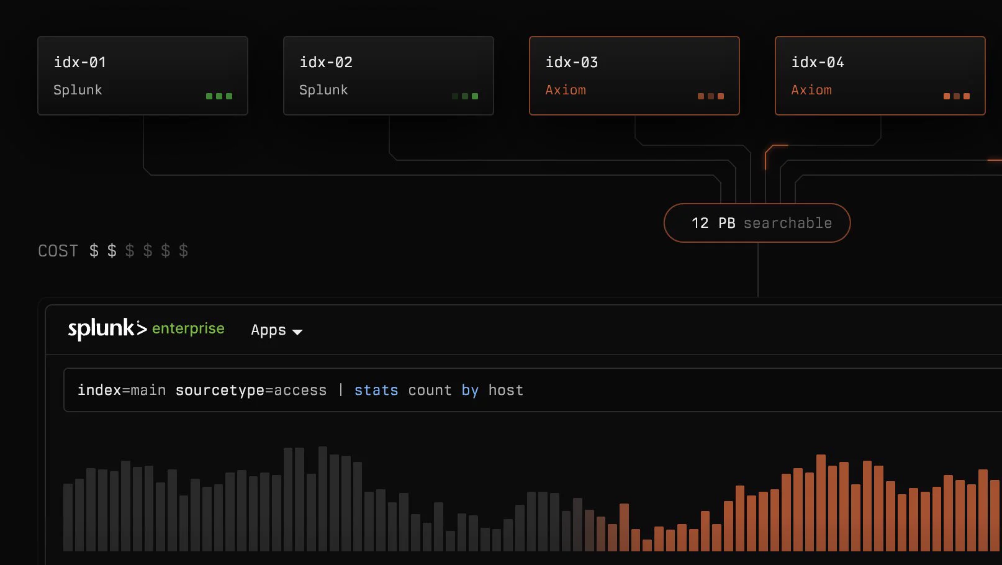Open the Apps dropdown menu
This screenshot has height=565, width=1002.
pyautogui.click(x=277, y=330)
